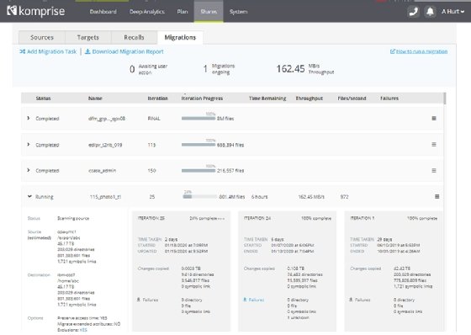The height and width of the screenshot is (335, 471).
Task: Click the Throughput column header
Action: coord(310,98)
